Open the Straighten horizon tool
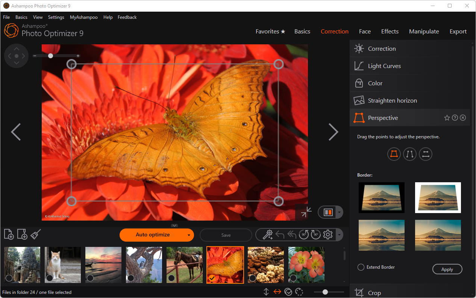This screenshot has height=298, width=476. [392, 100]
